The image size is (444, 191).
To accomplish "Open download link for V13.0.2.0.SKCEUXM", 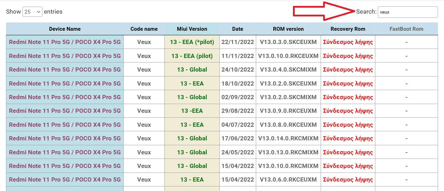I will [x=348, y=83].
